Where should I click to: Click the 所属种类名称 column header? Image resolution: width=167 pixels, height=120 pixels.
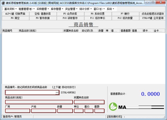pos(72,31)
